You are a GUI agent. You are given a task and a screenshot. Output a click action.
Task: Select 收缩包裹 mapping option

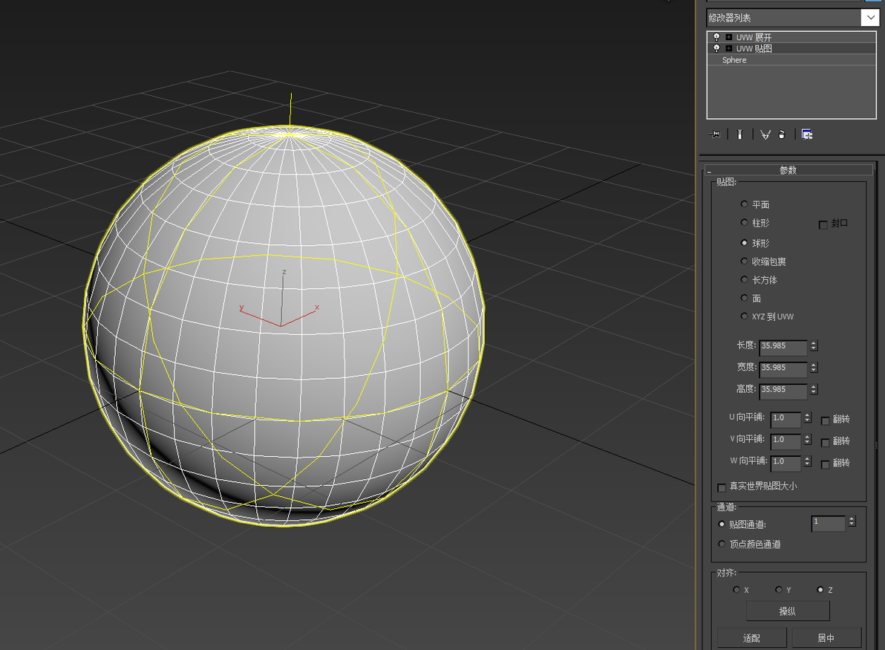(744, 261)
